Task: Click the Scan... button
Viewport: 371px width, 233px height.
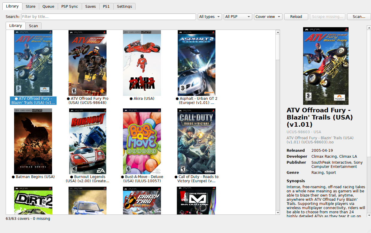Action: pyautogui.click(x=359, y=17)
